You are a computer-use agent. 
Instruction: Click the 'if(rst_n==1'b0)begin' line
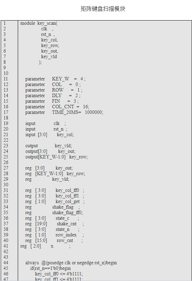coord(51,268)
